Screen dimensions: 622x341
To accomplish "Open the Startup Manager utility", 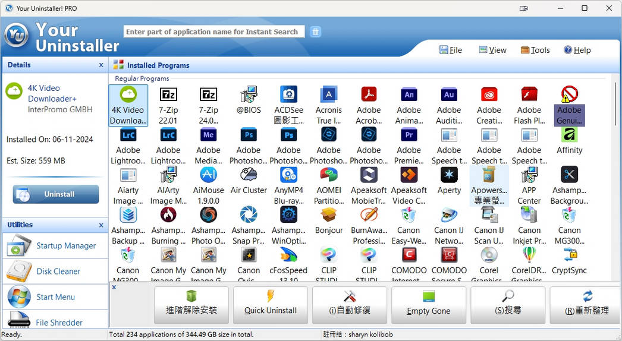I will coord(55,246).
